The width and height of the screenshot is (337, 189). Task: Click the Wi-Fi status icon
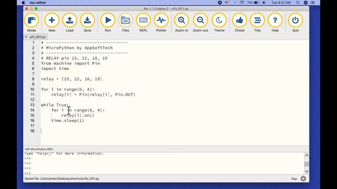242,3
